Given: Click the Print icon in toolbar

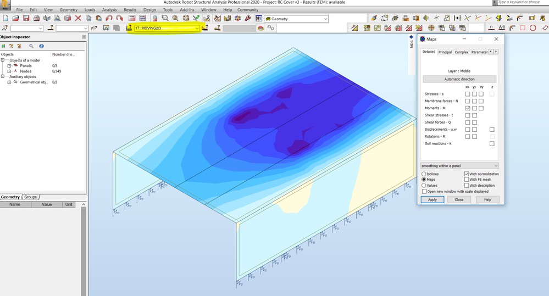Looking at the screenshot, I should [36, 18].
